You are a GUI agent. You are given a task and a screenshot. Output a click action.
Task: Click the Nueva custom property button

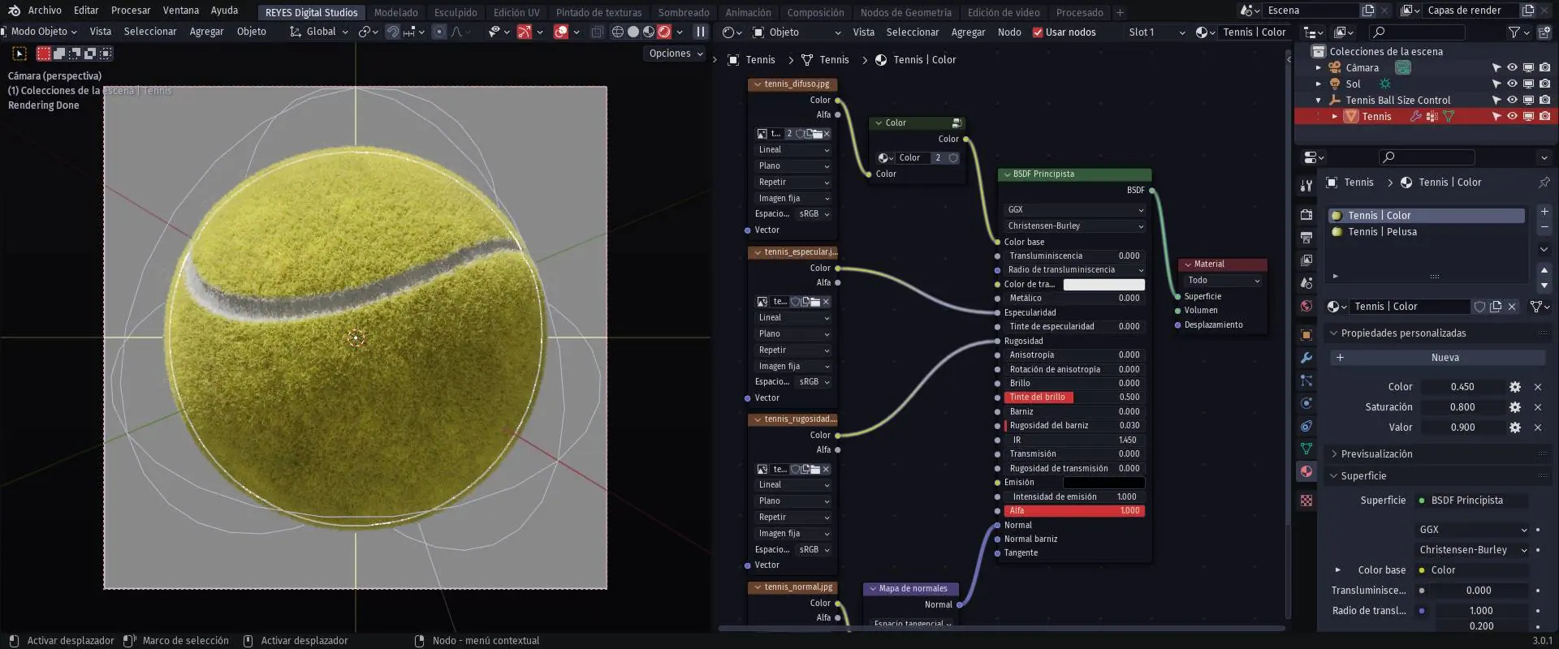click(x=1444, y=358)
